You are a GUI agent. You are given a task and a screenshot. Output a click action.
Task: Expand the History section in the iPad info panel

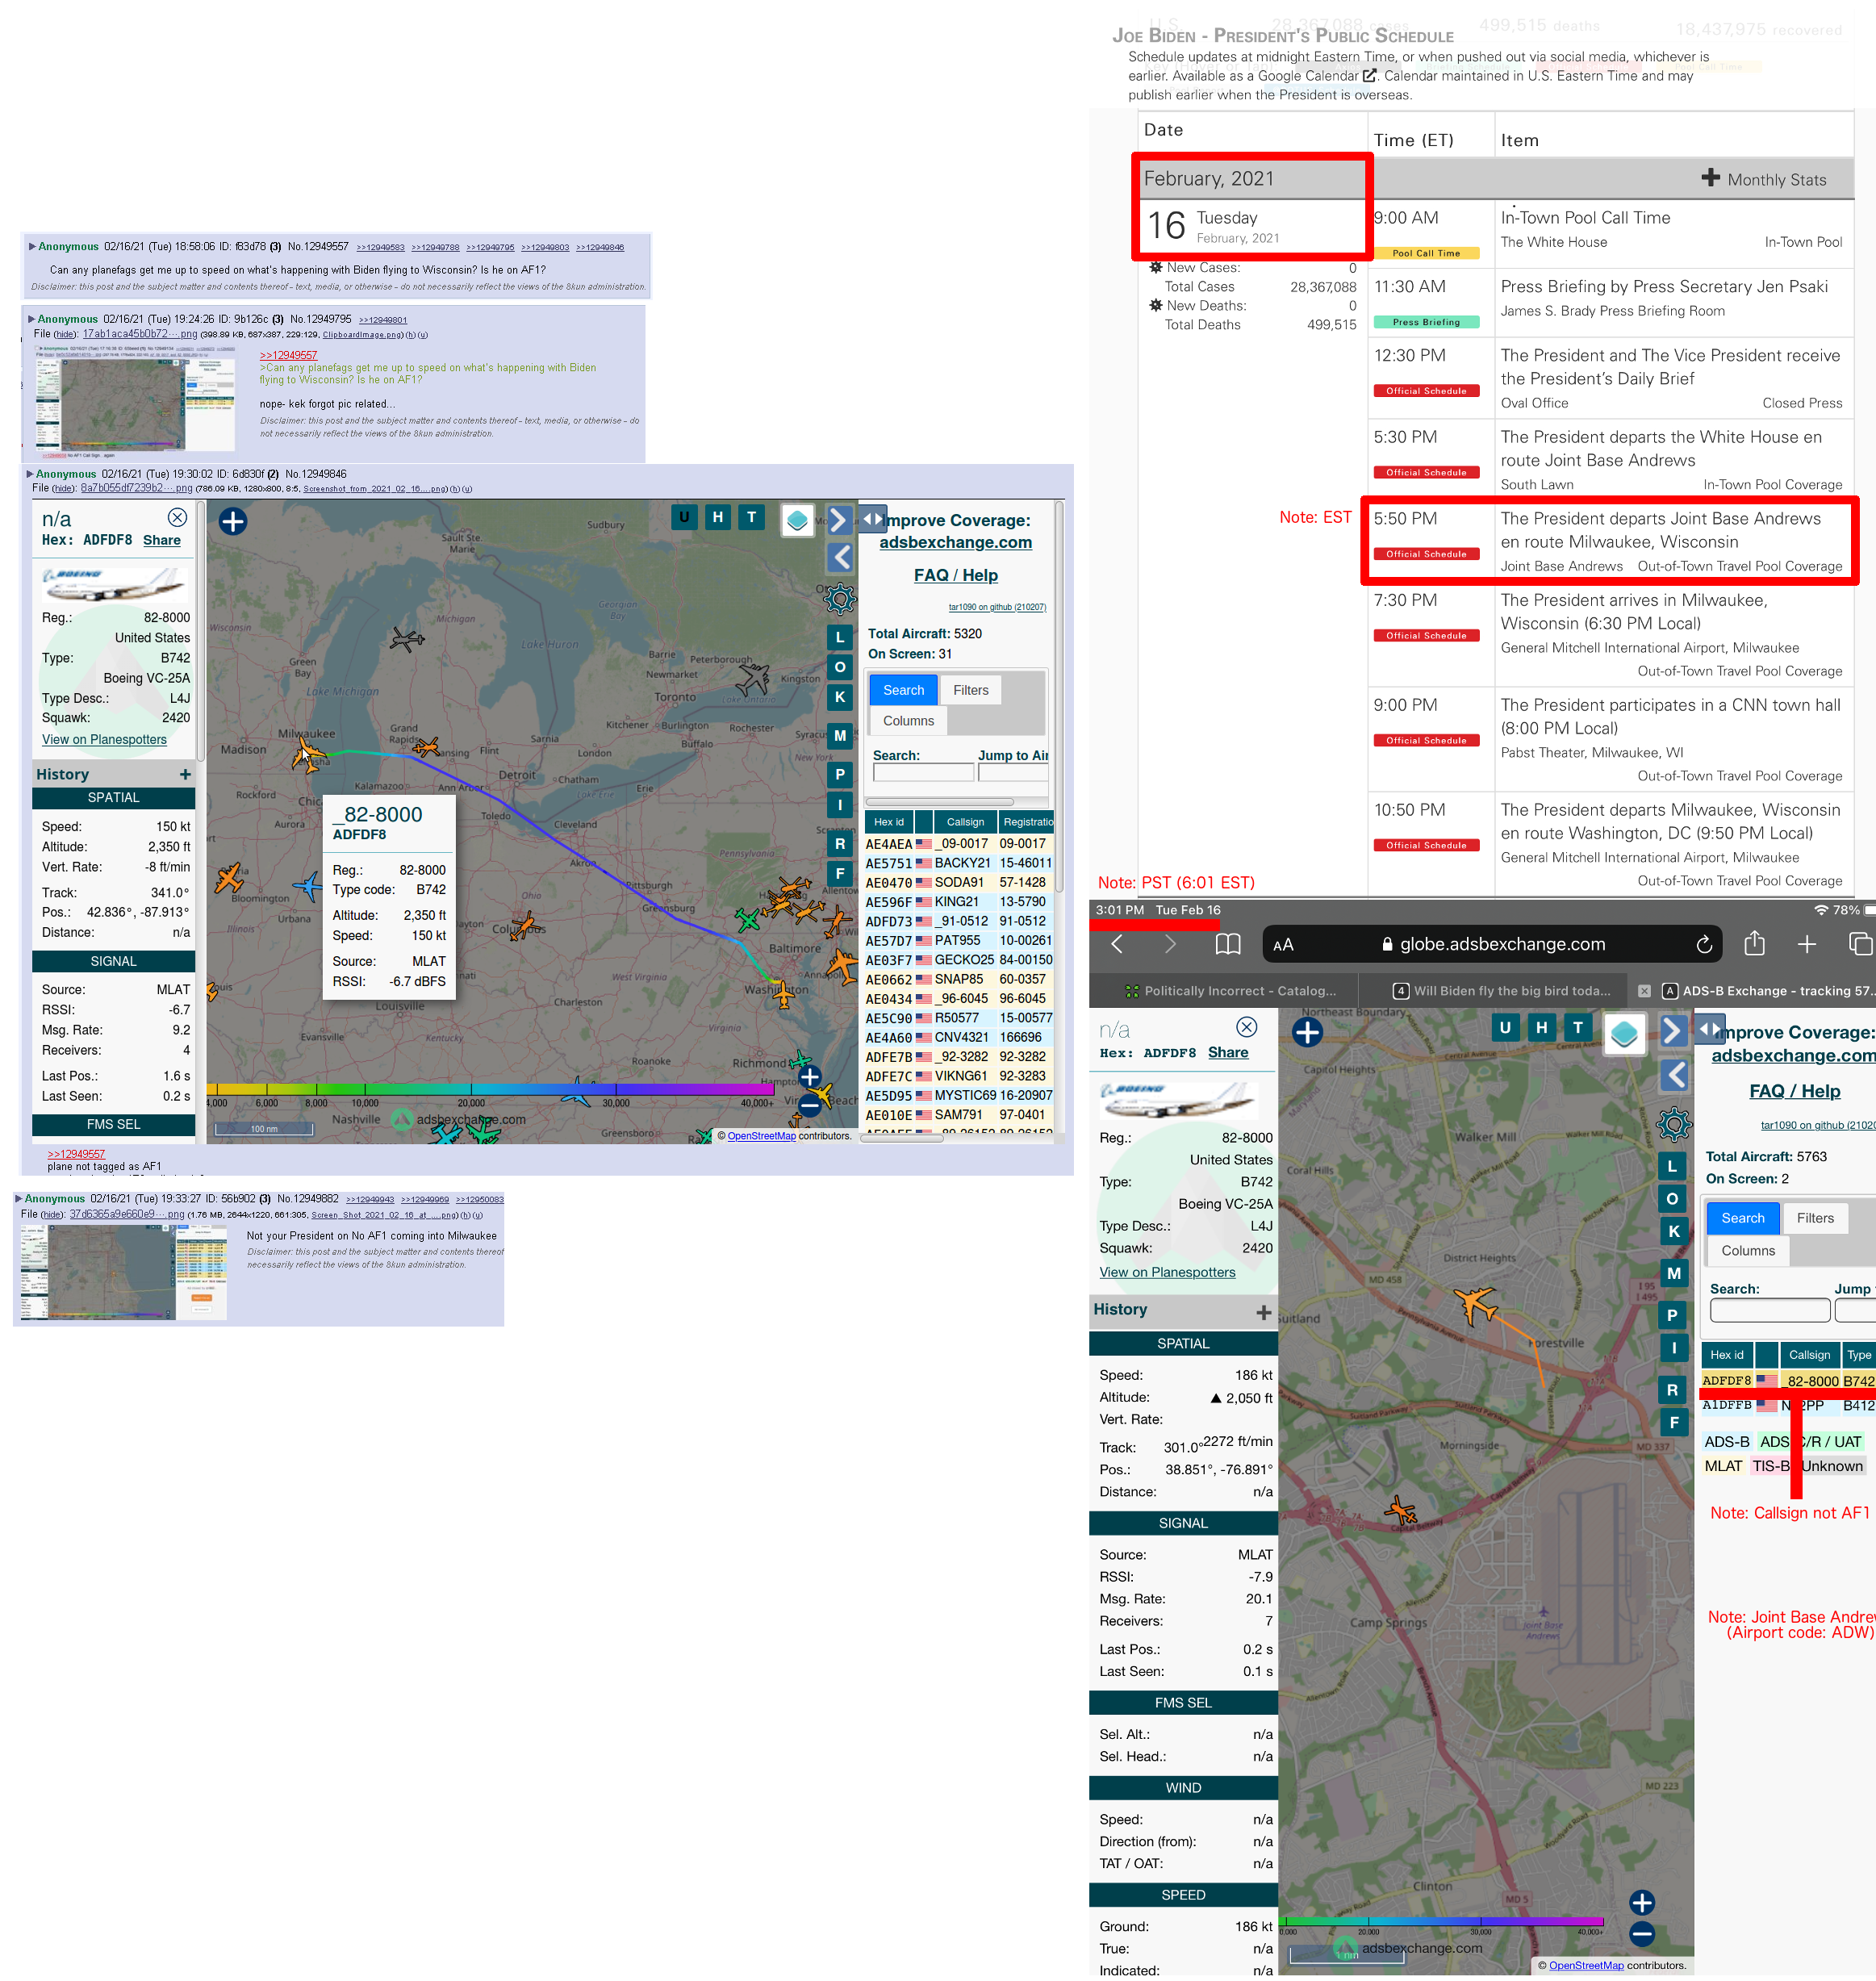(1264, 1312)
